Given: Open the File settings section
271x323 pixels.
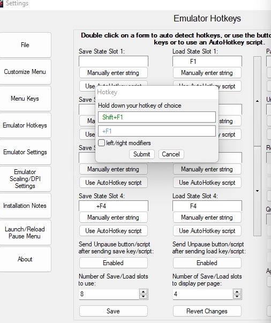Looking at the screenshot, I should [x=25, y=45].
